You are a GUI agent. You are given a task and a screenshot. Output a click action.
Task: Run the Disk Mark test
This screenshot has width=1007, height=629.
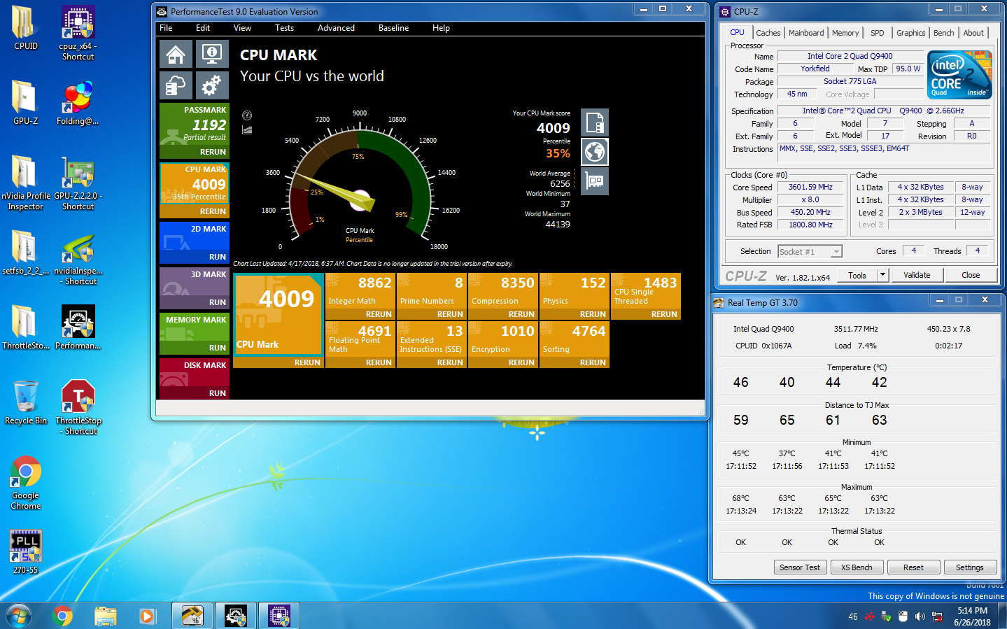coord(217,393)
